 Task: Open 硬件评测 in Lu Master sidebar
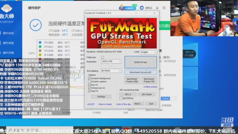(x=8, y=53)
